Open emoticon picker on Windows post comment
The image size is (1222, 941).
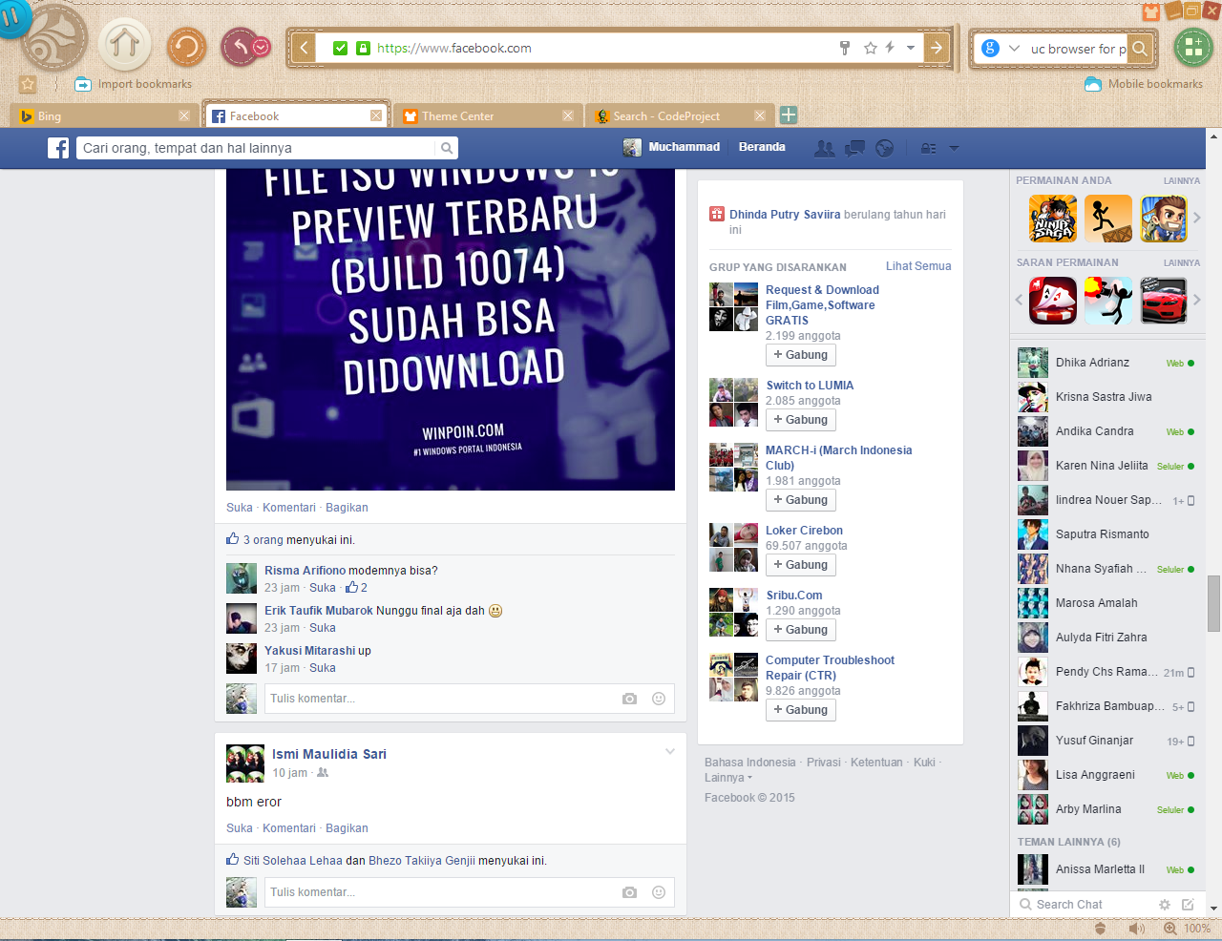tap(659, 699)
